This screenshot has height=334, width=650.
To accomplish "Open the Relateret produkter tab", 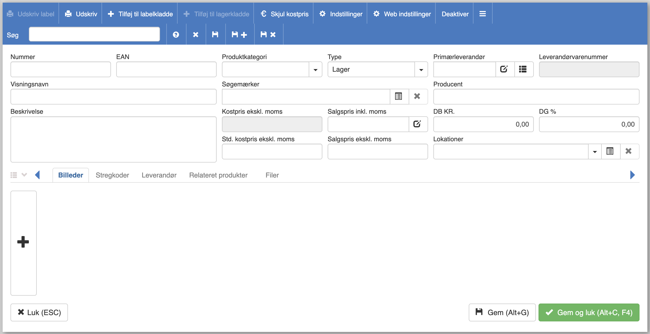I will coord(218,175).
